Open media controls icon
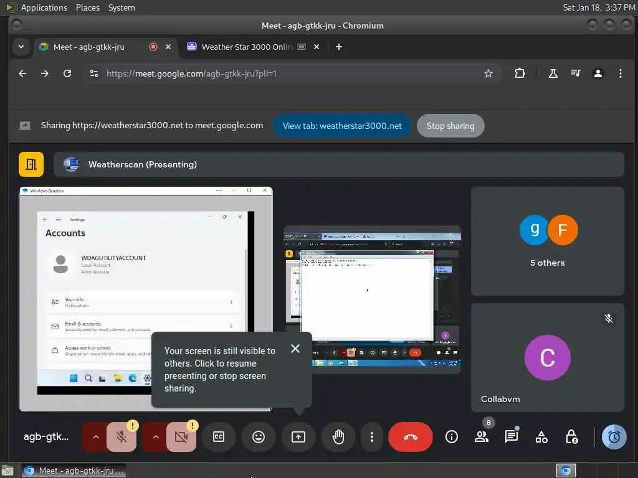The image size is (638, 478). [x=575, y=73]
